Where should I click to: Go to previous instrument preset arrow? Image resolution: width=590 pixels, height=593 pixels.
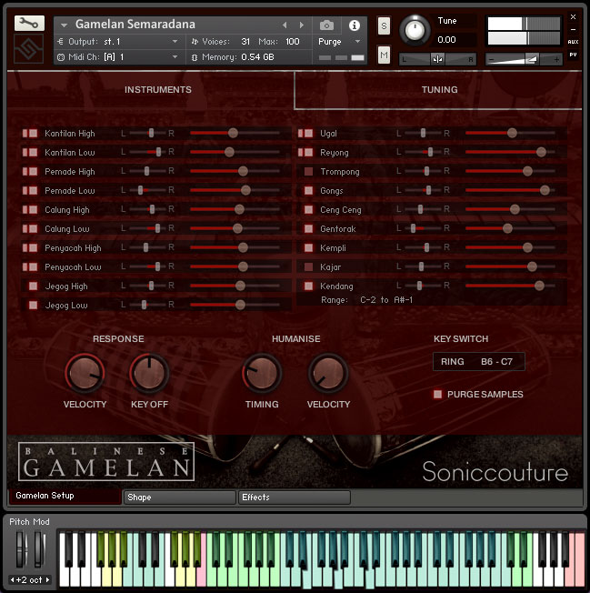coord(285,25)
